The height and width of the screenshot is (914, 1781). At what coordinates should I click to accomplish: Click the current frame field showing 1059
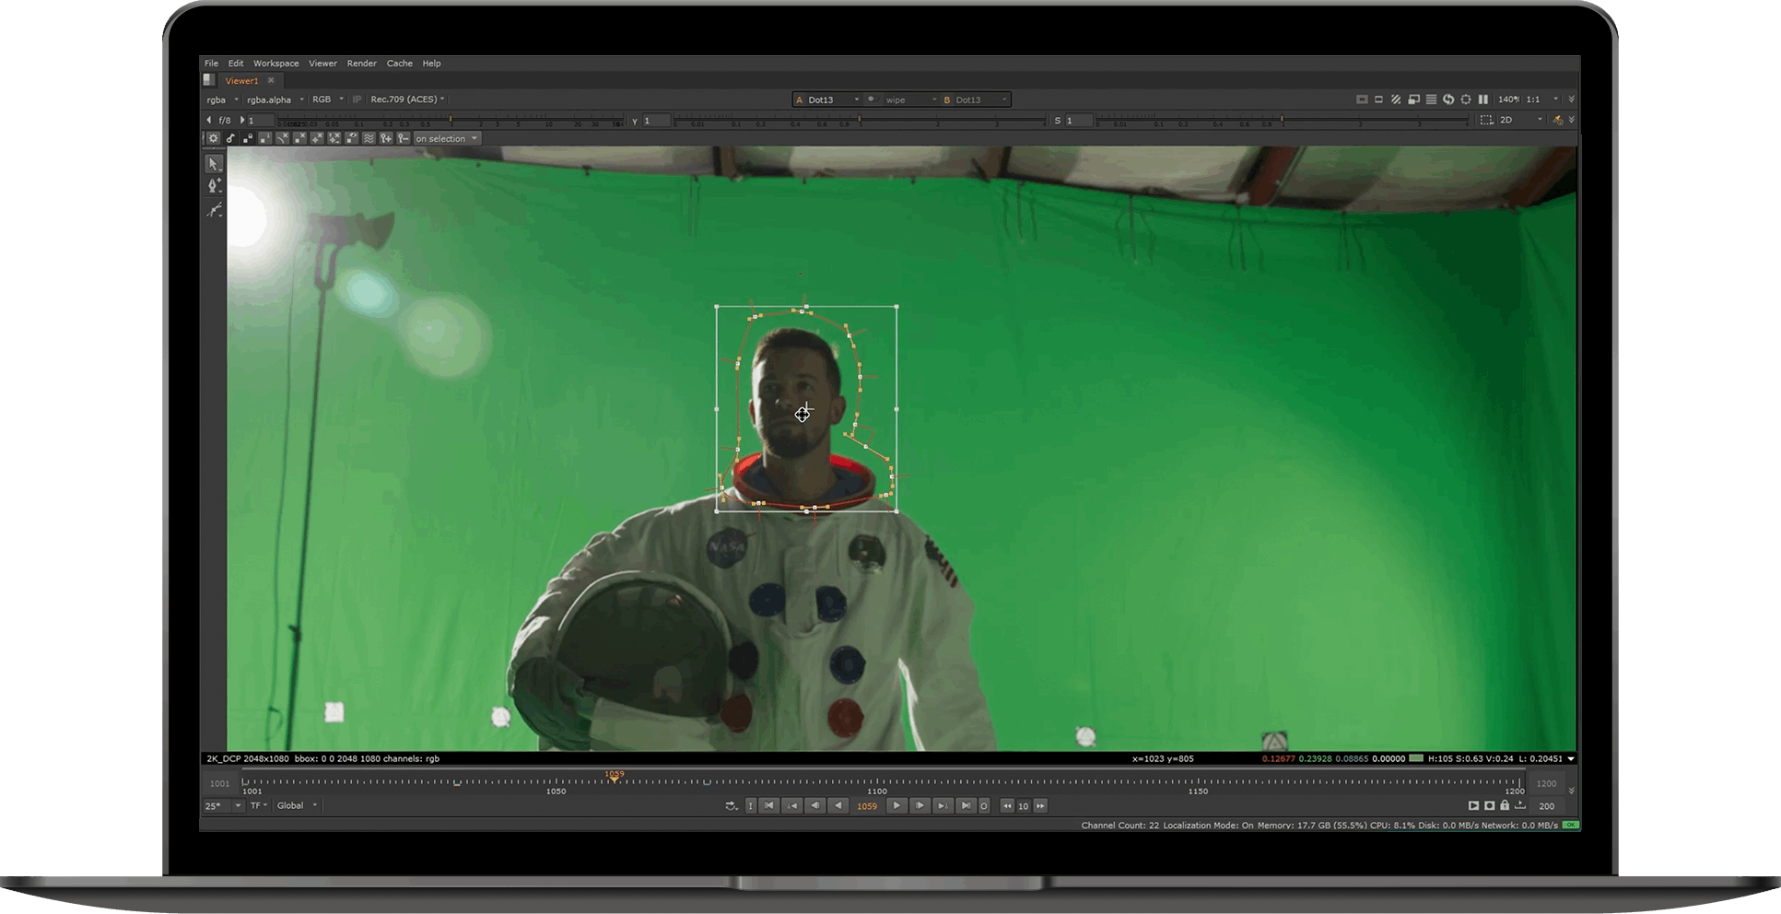click(867, 806)
